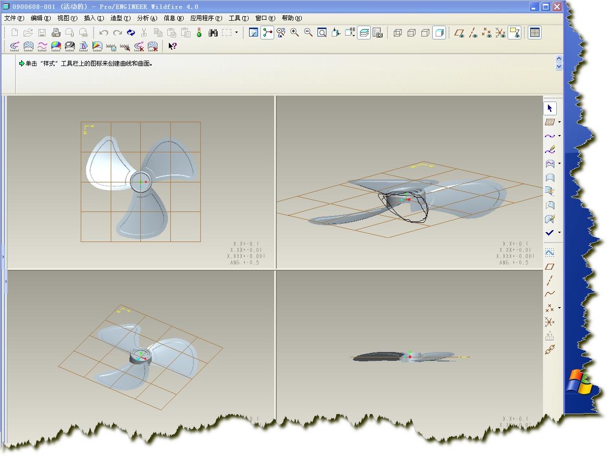Switch to Hidden Line display
The height and width of the screenshot is (456, 607).
[412, 33]
